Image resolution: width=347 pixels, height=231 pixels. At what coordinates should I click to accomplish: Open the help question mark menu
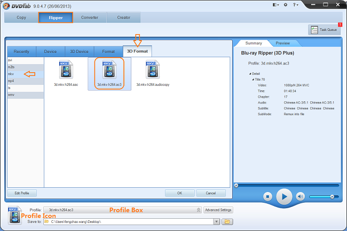point(295,5)
